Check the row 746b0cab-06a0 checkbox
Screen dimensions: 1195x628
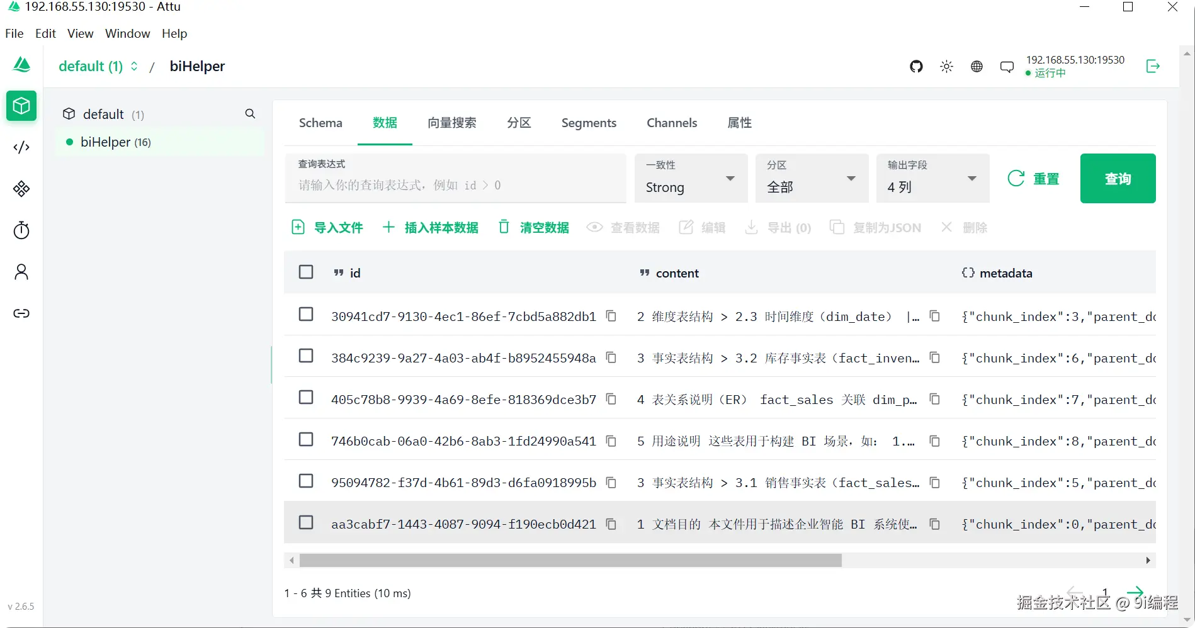(306, 439)
